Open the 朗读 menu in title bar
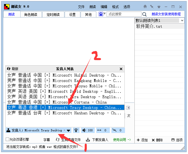Image resolution: width=188 pixels, height=154 pixels. (93, 7)
